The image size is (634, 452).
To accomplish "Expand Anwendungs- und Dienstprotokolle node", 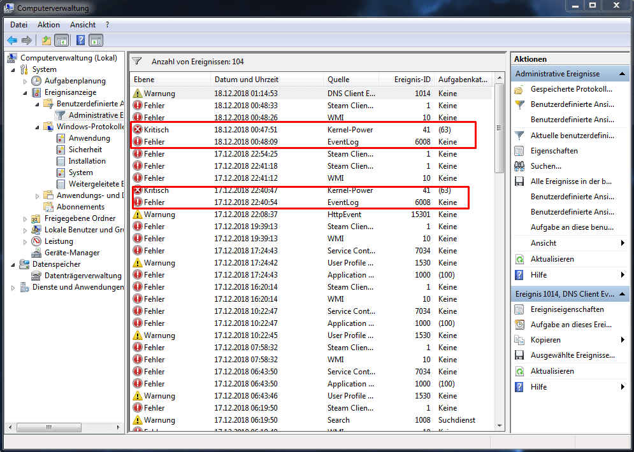I will point(37,196).
